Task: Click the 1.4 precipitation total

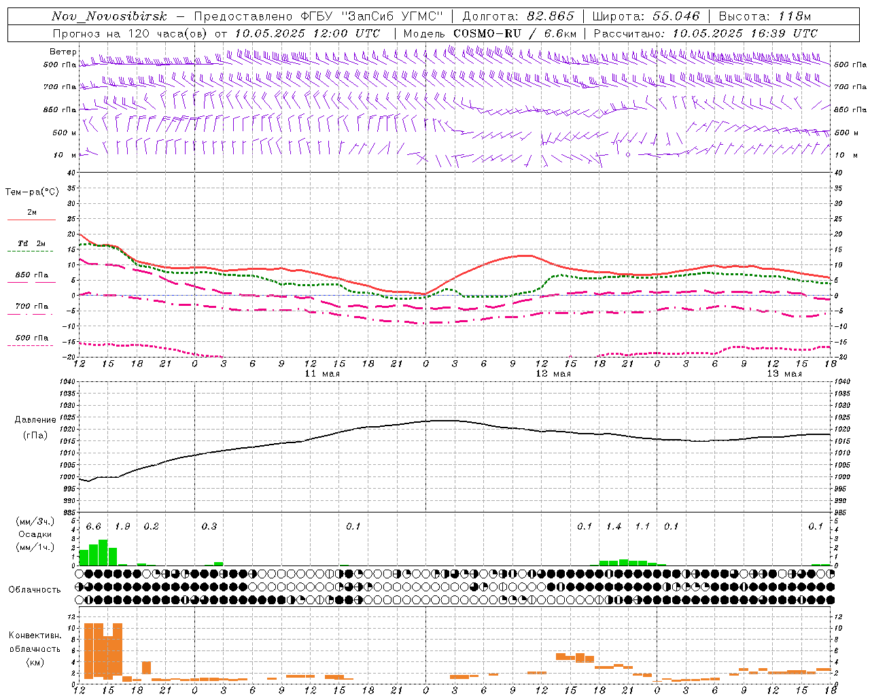Action: click(613, 526)
